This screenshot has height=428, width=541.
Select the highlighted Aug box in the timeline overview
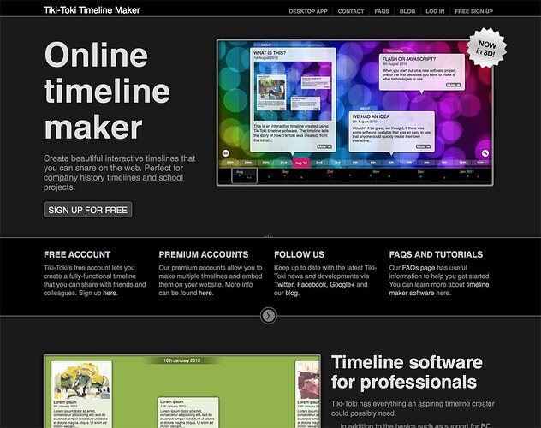coord(244,175)
